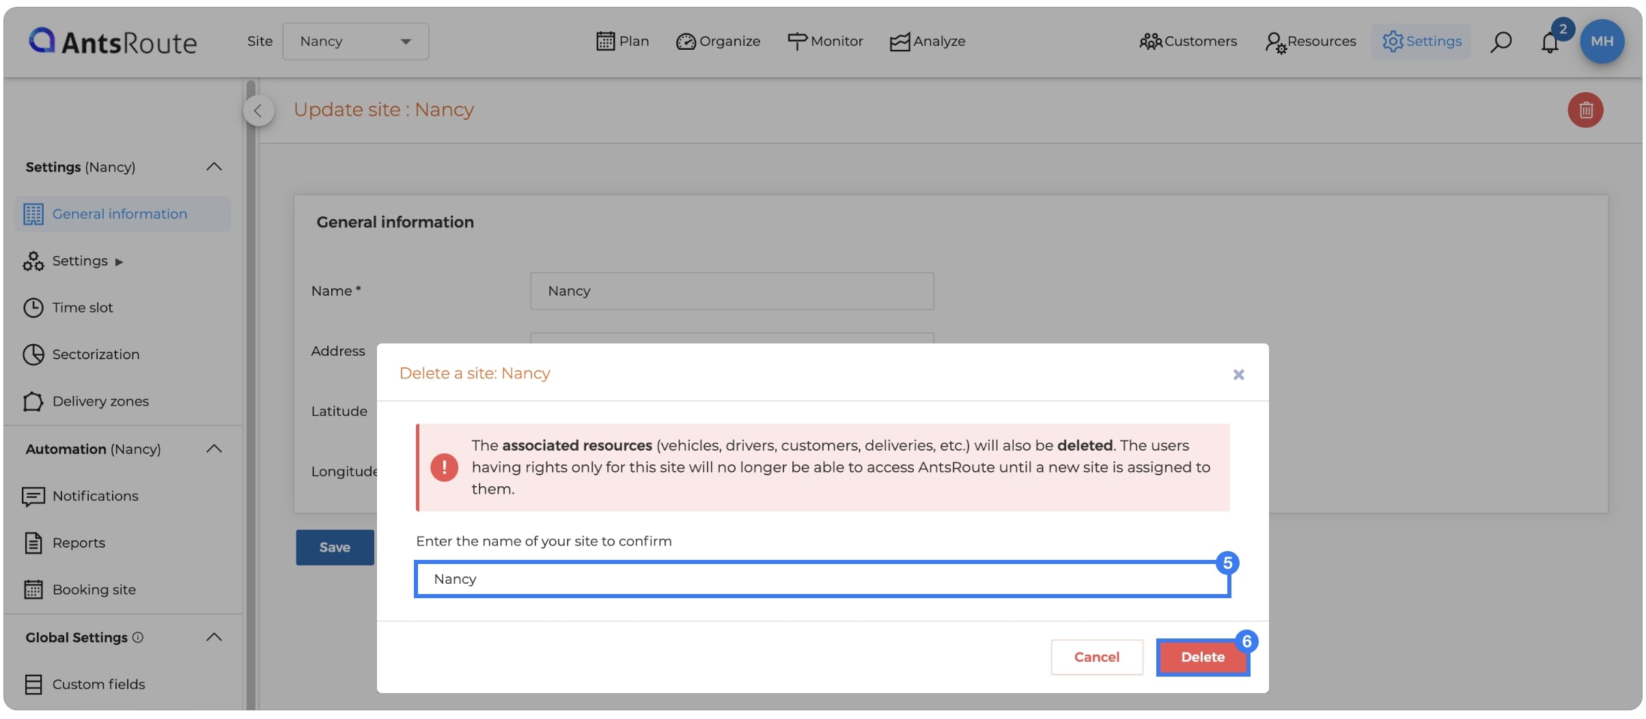
Task: Open the Analyze menu
Action: pyautogui.click(x=927, y=41)
